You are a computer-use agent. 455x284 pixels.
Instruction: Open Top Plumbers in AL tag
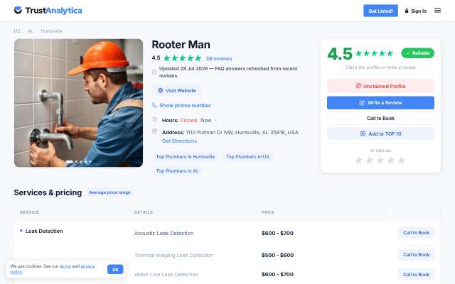coord(177,170)
